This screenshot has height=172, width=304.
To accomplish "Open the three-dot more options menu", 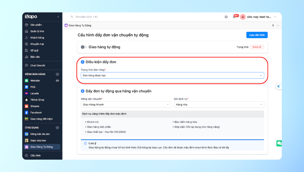I will pyautogui.click(x=278, y=25).
